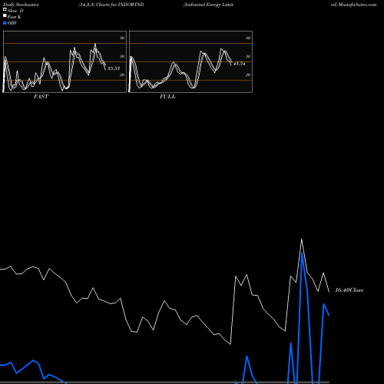Click the 50 axis label in FULL chart

248,56
